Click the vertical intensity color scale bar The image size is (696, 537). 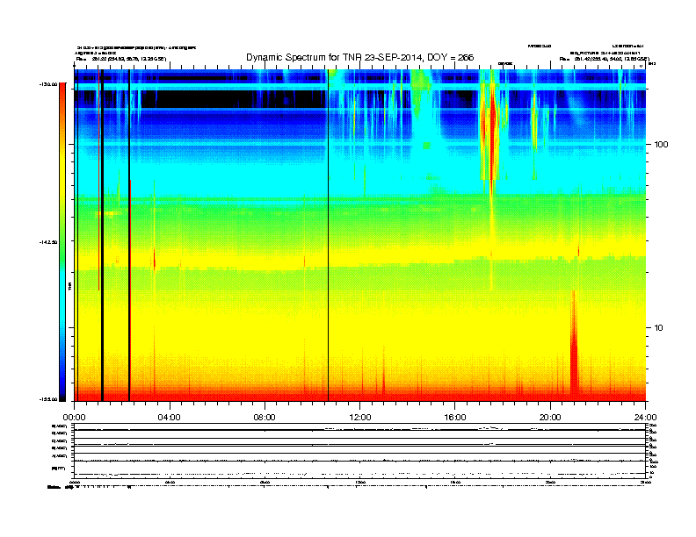[62, 242]
